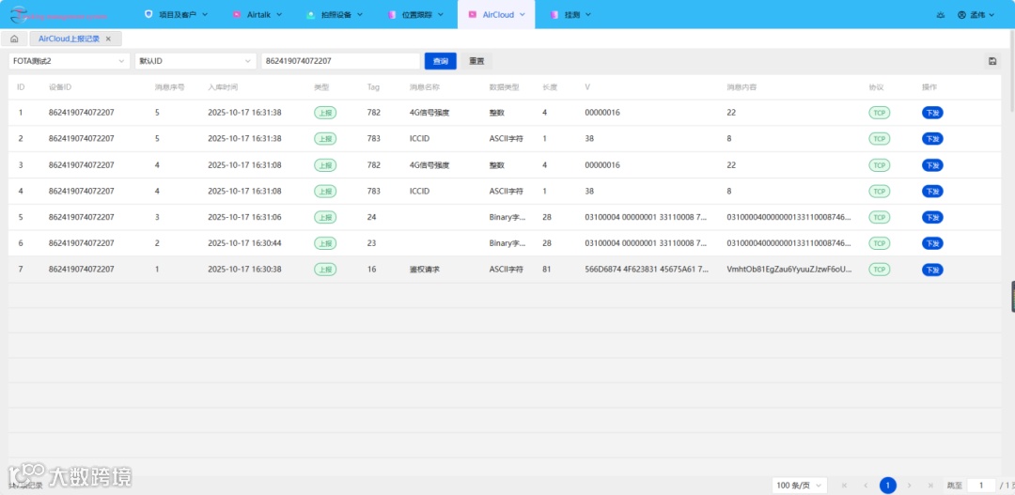Close the AirCloud上报记录 tab
Image resolution: width=1015 pixels, height=495 pixels.
(x=108, y=39)
